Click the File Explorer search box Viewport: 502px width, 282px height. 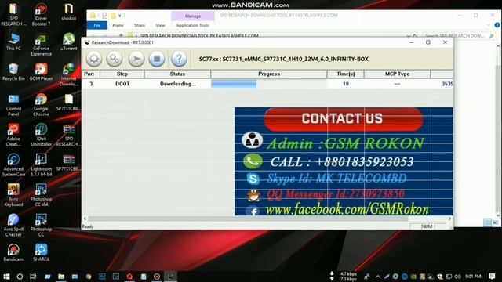click(458, 36)
